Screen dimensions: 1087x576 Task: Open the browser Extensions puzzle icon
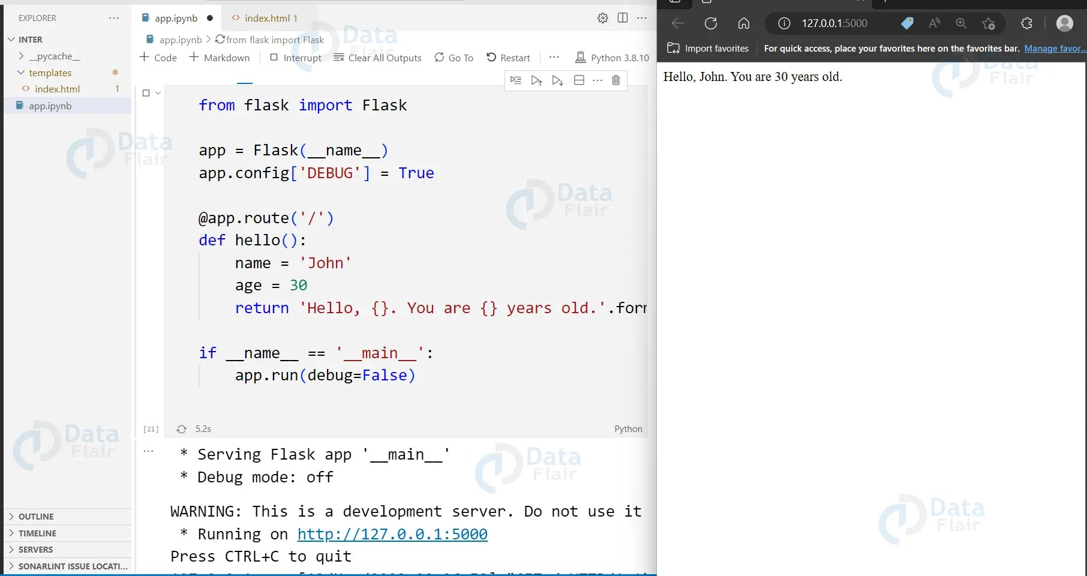coord(1026,24)
